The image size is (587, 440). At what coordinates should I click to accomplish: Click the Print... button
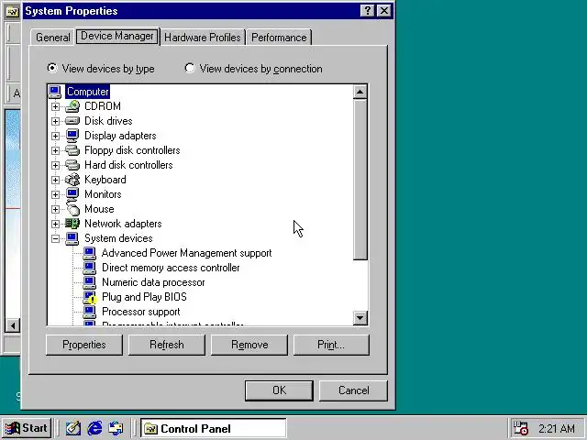[331, 345]
